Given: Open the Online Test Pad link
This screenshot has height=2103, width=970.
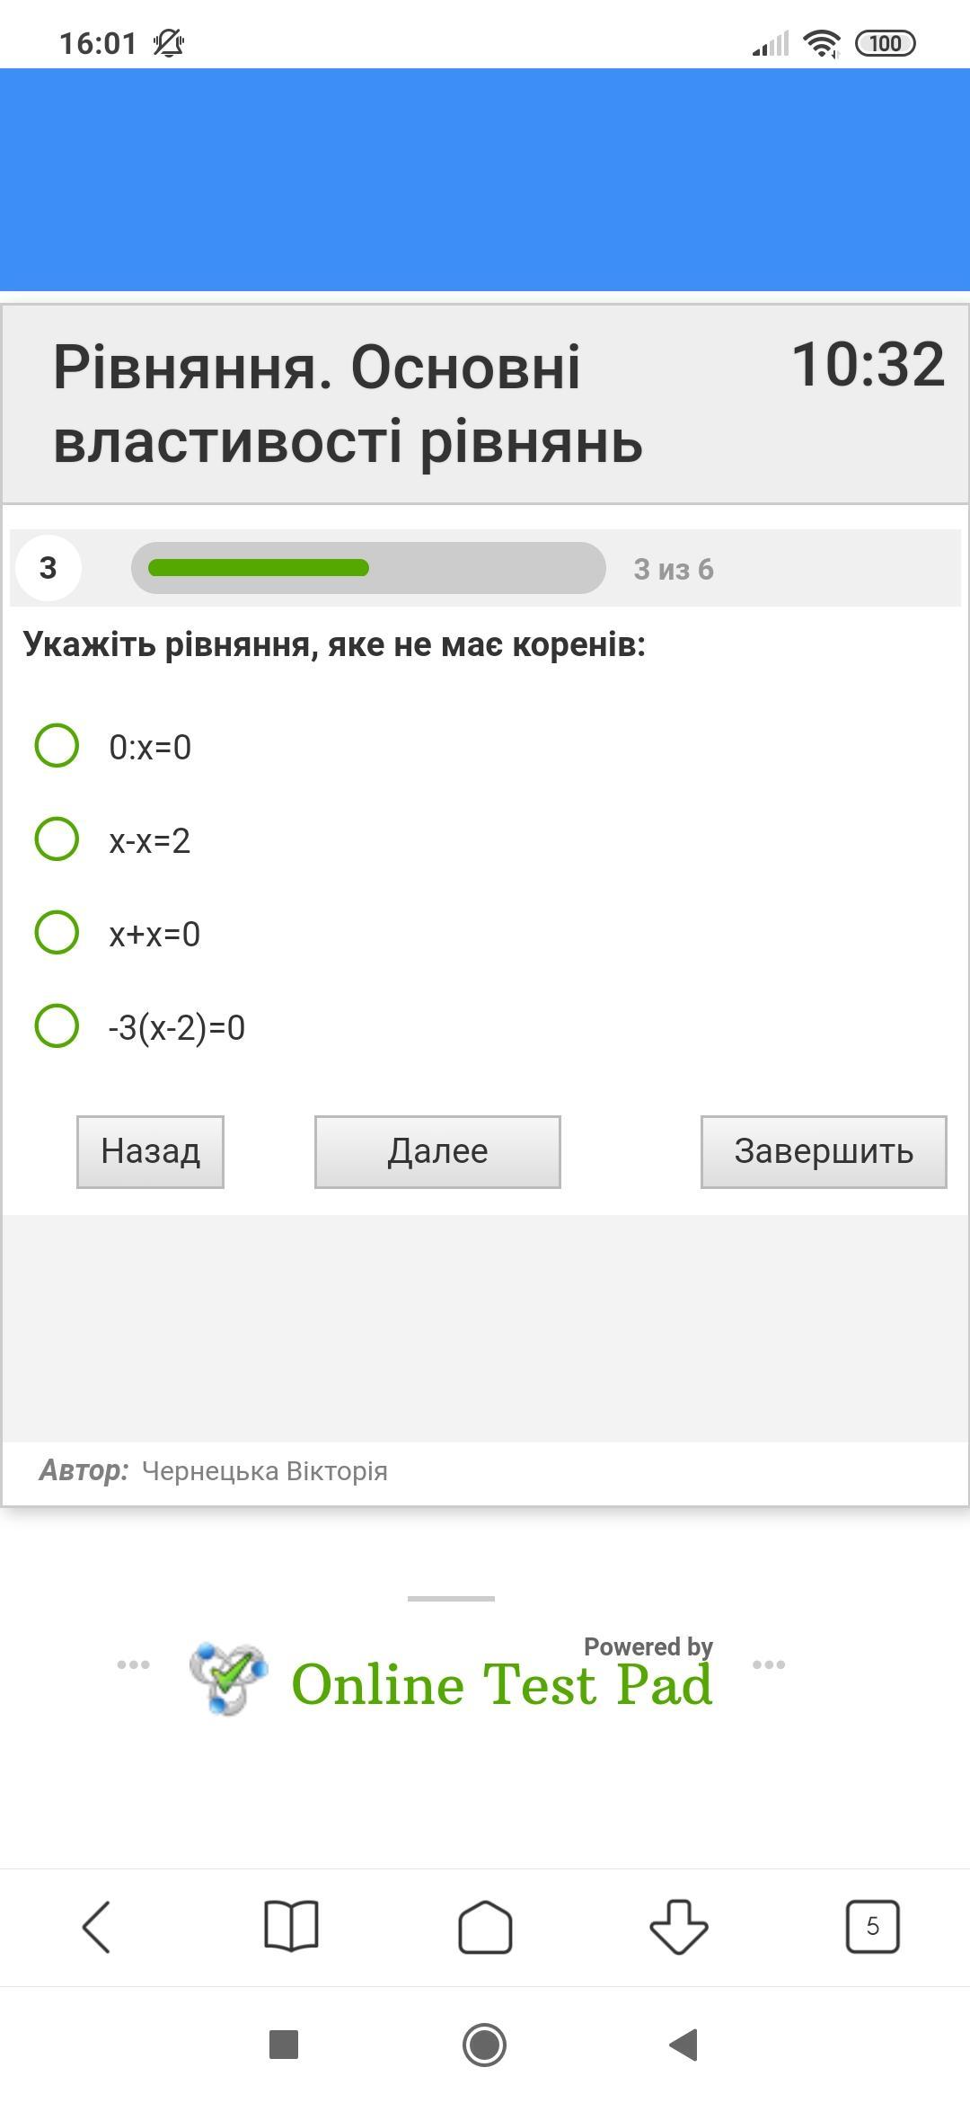Looking at the screenshot, I should click(502, 1683).
